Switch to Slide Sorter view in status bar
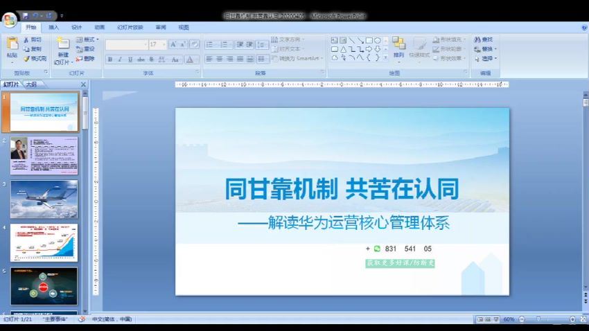The image size is (589, 331). [488, 319]
